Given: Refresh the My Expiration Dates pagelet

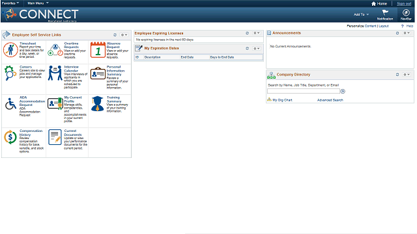Looking at the screenshot, I should pos(247,48).
